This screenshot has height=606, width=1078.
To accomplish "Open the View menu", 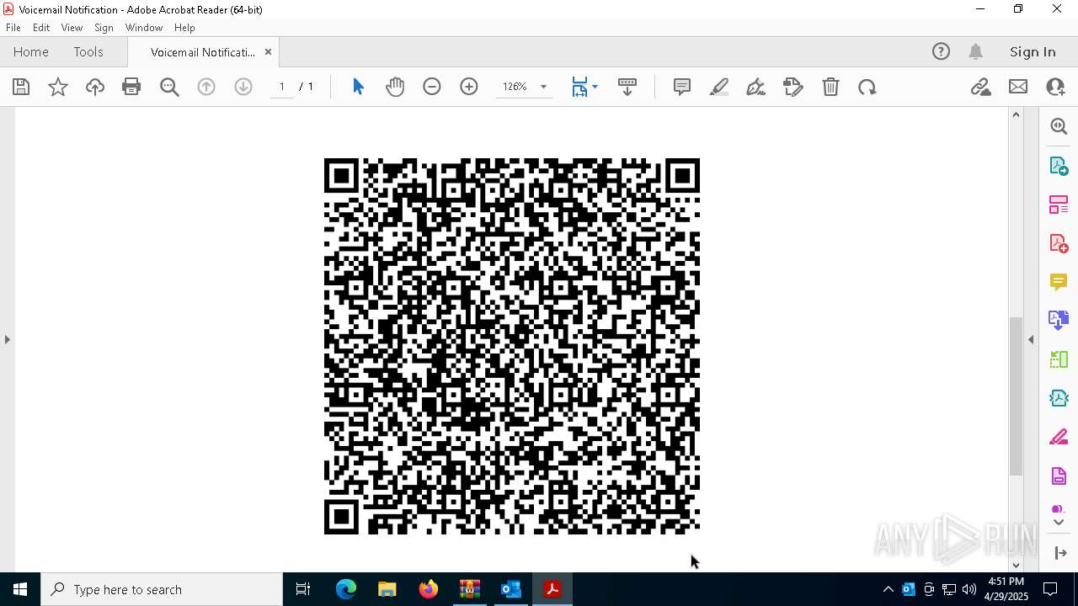I will coord(72,28).
